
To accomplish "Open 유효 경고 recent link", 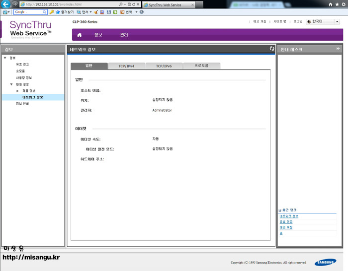I will (x=286, y=222).
